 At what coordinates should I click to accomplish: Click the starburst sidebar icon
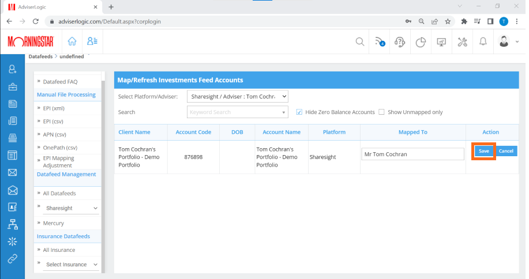point(13,242)
